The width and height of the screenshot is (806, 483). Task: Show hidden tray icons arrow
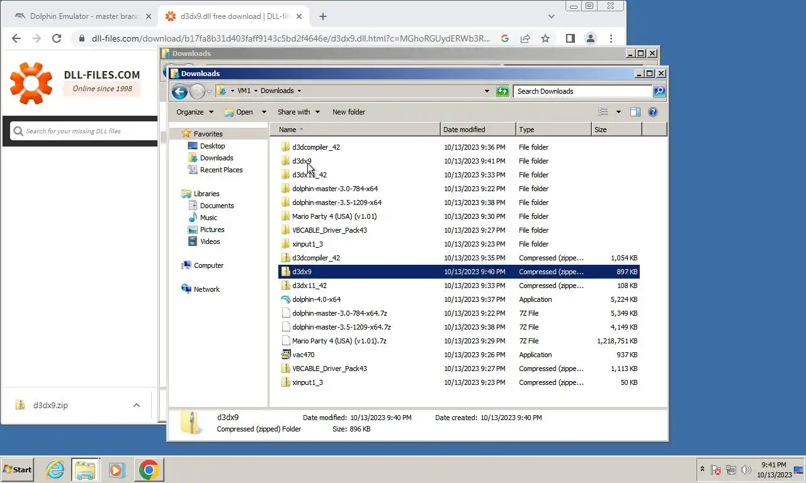(x=702, y=469)
